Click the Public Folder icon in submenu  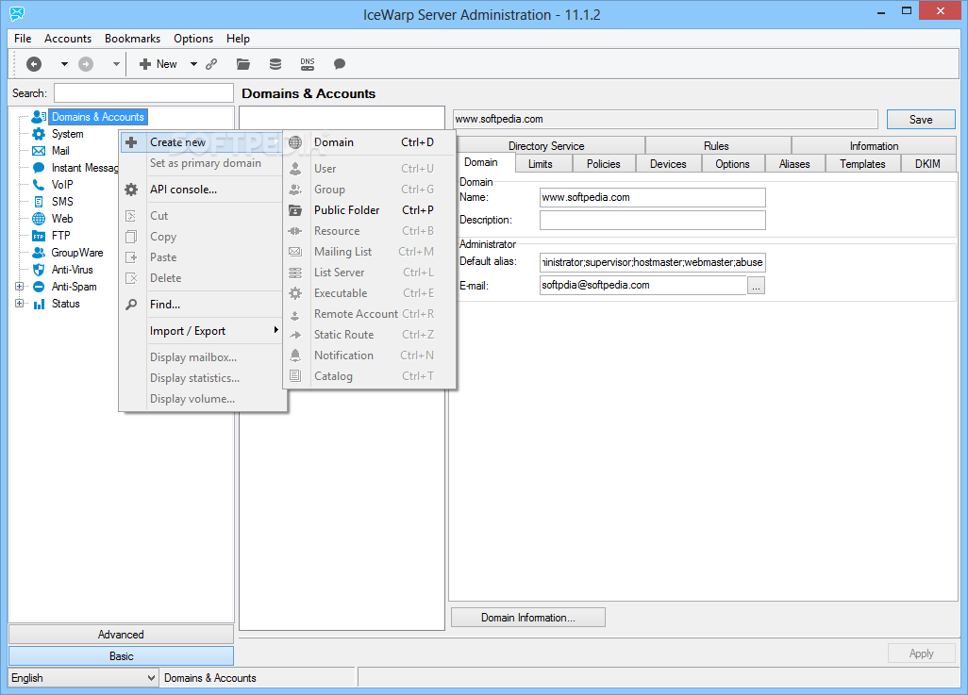pos(295,210)
